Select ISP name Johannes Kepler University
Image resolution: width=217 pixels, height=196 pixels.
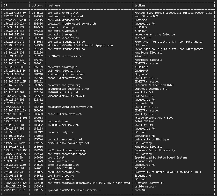155,150
